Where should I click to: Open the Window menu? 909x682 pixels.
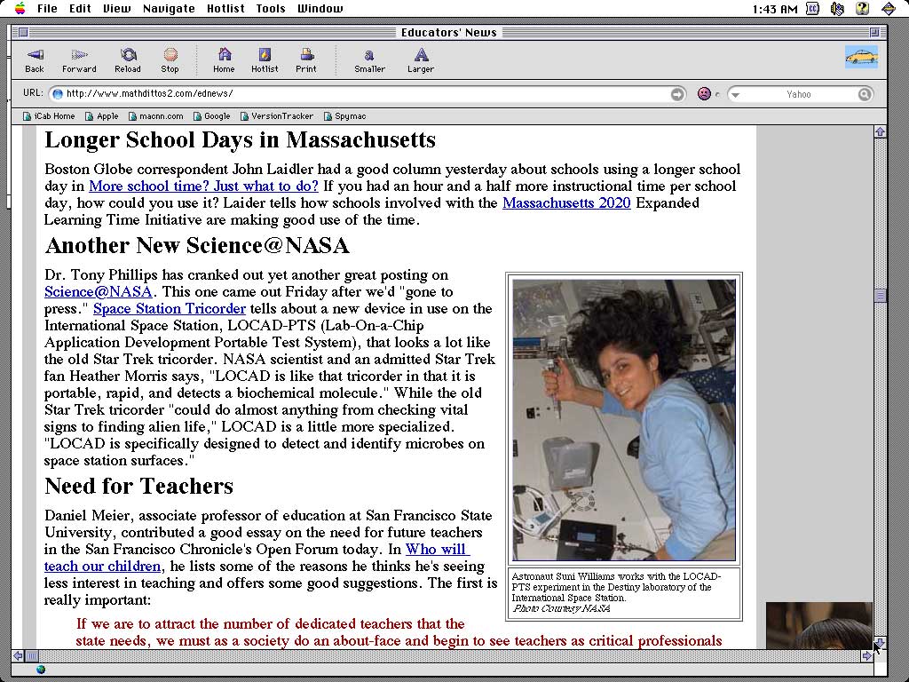click(x=320, y=8)
